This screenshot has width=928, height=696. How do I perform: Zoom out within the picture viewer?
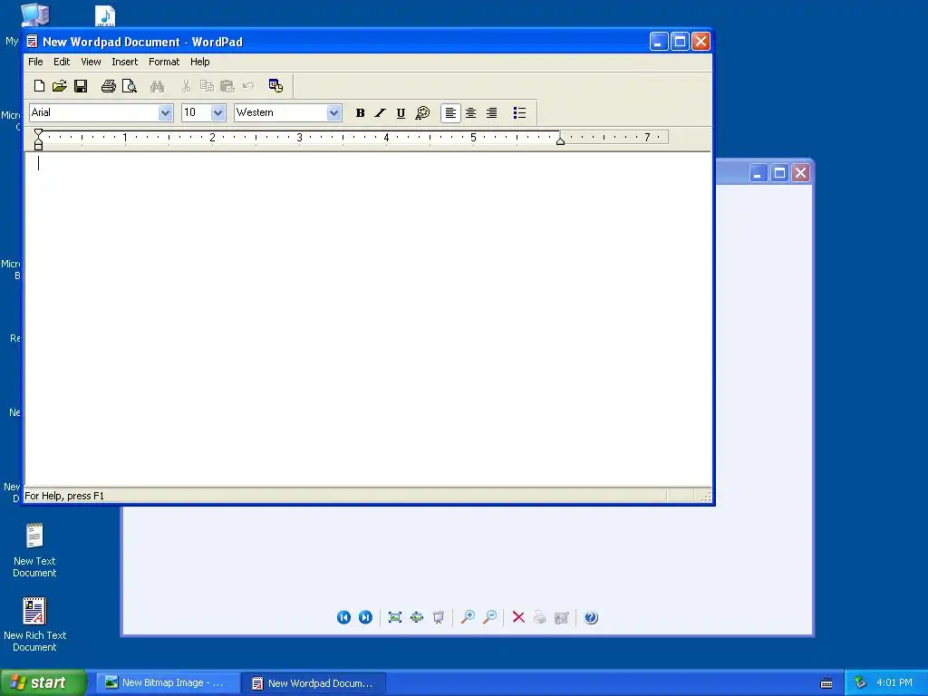pos(489,617)
